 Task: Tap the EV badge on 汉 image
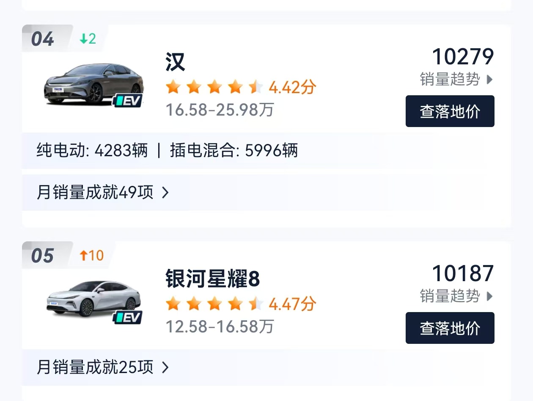click(x=128, y=101)
